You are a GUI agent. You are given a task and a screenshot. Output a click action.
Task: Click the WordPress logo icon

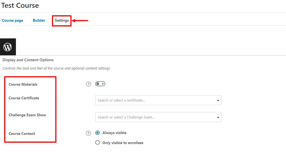(x=8, y=47)
